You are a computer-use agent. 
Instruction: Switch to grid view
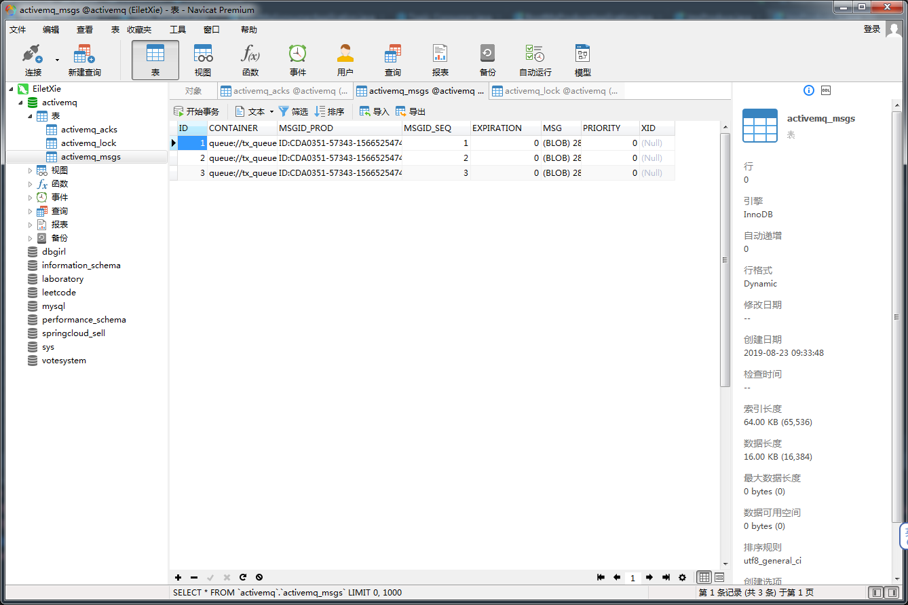[x=704, y=577]
